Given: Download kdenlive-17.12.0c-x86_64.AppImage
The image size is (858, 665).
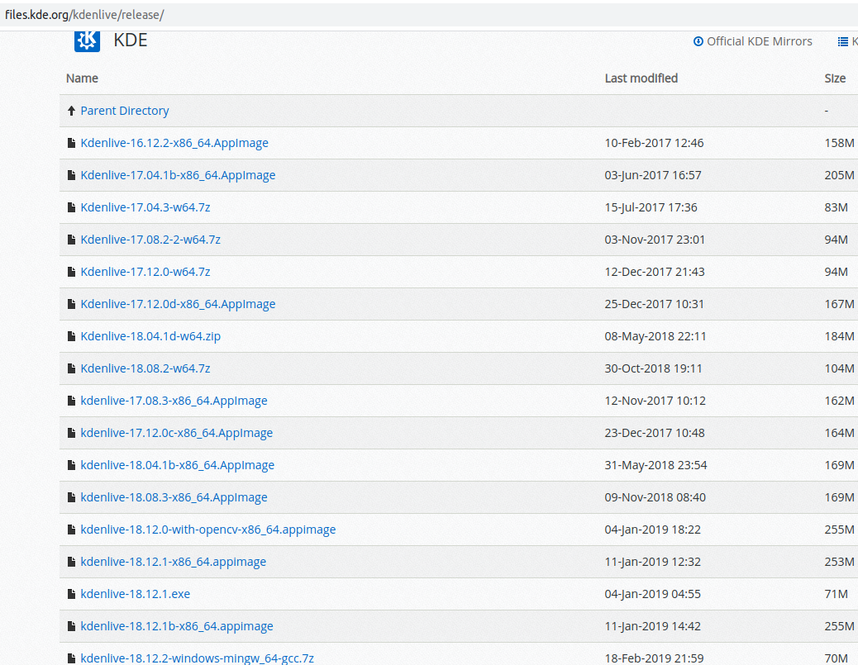Looking at the screenshot, I should point(177,434).
